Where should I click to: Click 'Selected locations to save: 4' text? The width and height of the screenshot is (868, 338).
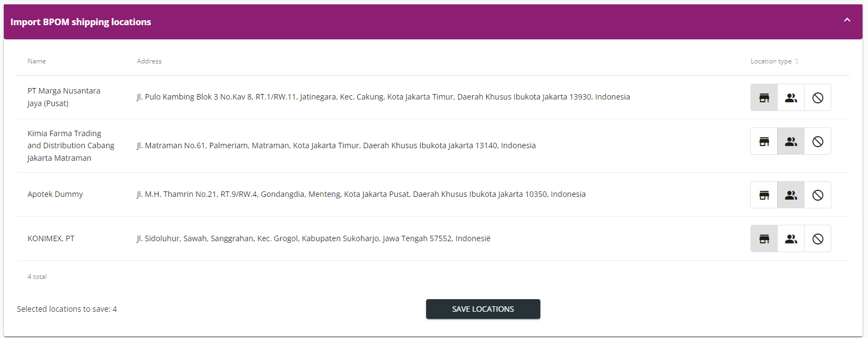tap(67, 309)
